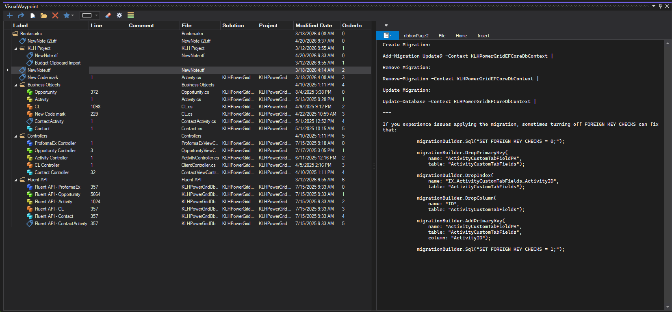672x312 pixels.
Task: Click the orange bookmark icon beside CL row
Action: pyautogui.click(x=30, y=107)
